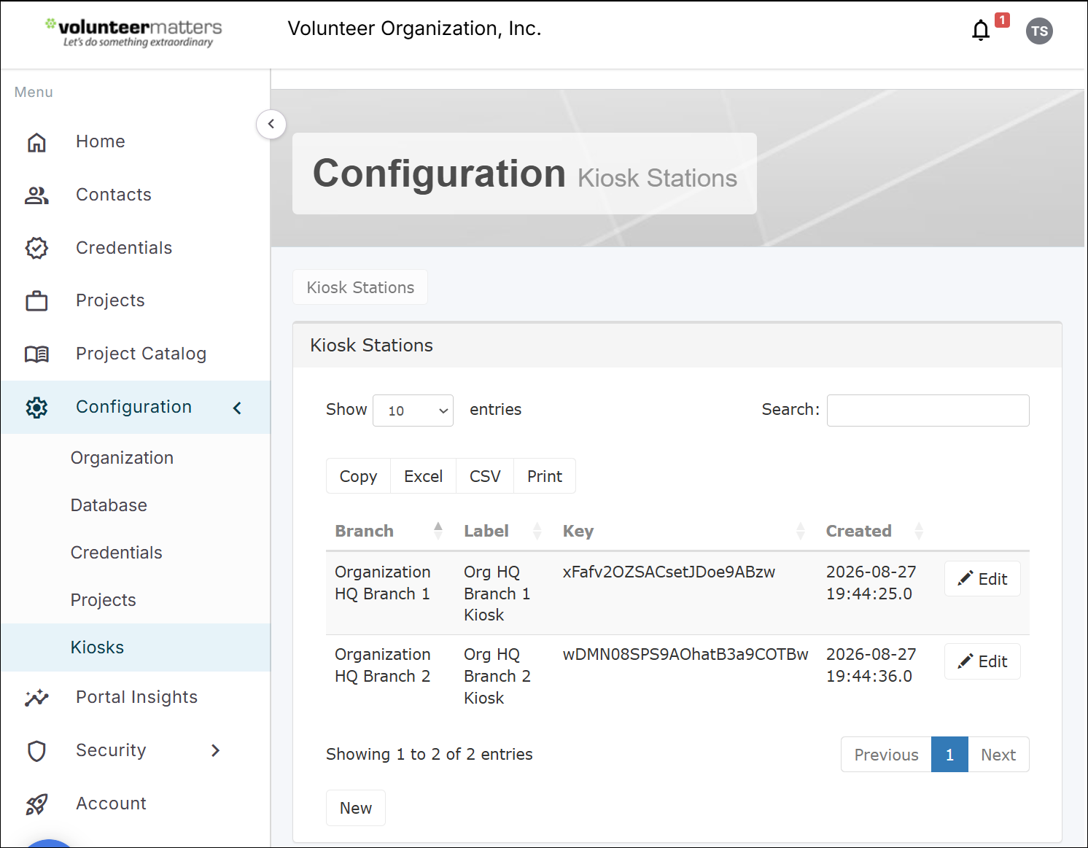This screenshot has width=1088, height=848.
Task: Click the Home house icon
Action: (x=36, y=142)
